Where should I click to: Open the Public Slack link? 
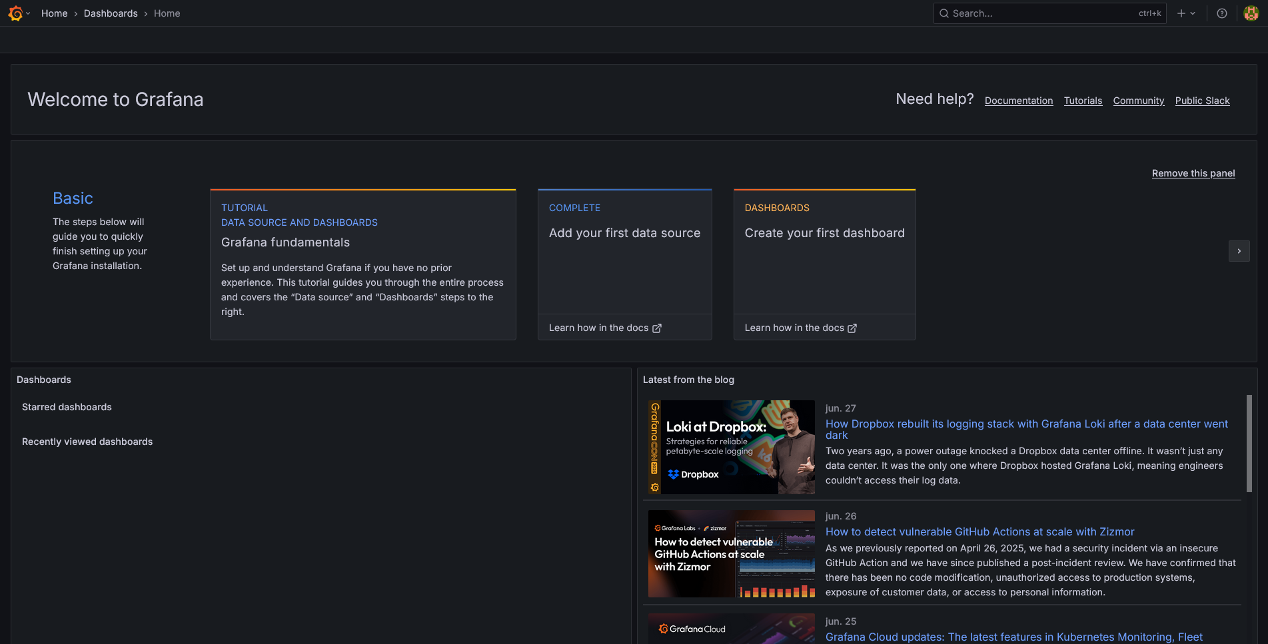click(x=1202, y=101)
